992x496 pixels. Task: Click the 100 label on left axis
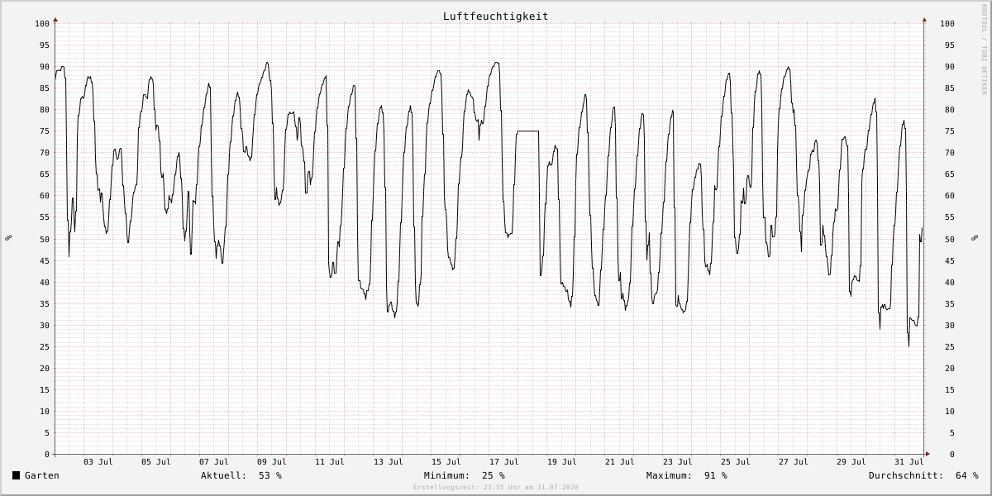(42, 23)
